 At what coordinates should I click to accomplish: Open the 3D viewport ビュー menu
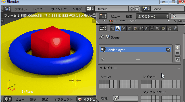click(20, 99)
